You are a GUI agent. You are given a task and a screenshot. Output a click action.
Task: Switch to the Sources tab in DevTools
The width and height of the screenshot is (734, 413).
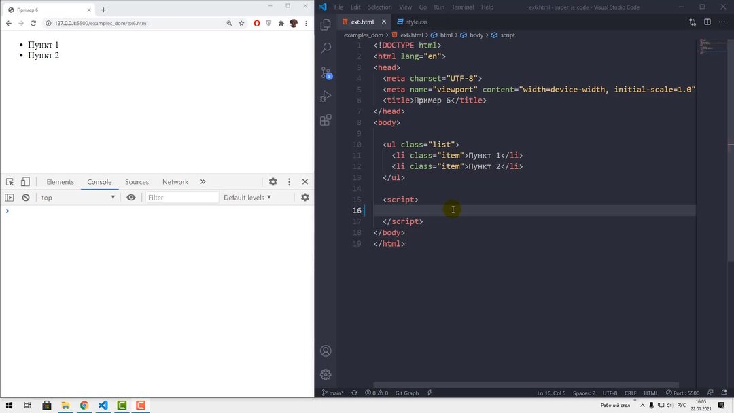pyautogui.click(x=137, y=182)
